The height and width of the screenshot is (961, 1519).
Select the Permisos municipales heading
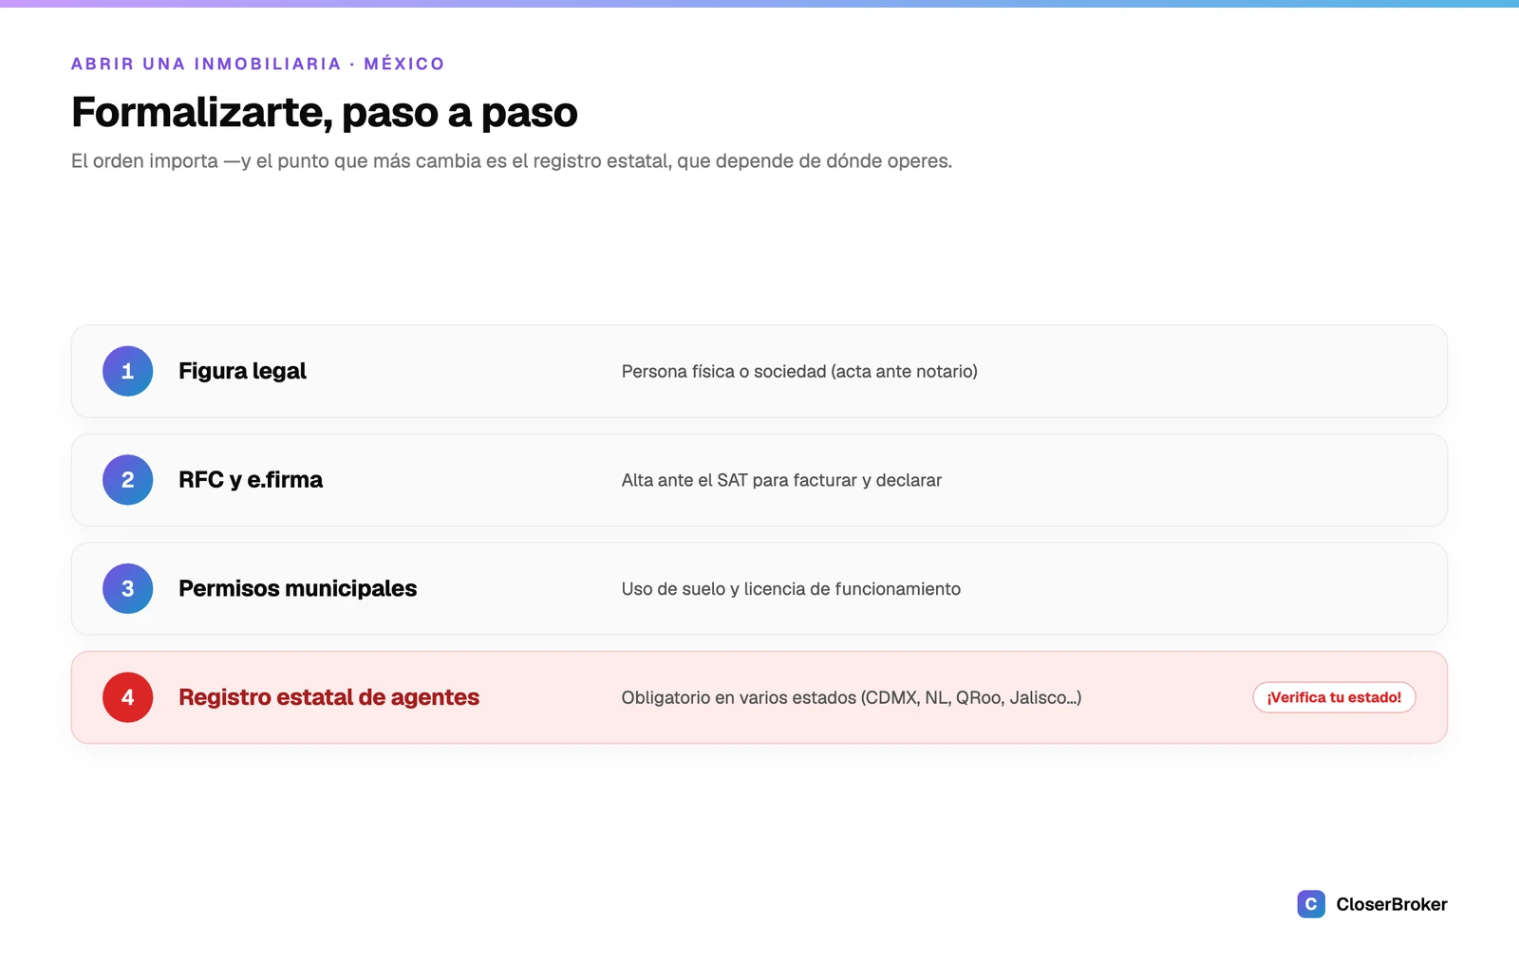(297, 588)
